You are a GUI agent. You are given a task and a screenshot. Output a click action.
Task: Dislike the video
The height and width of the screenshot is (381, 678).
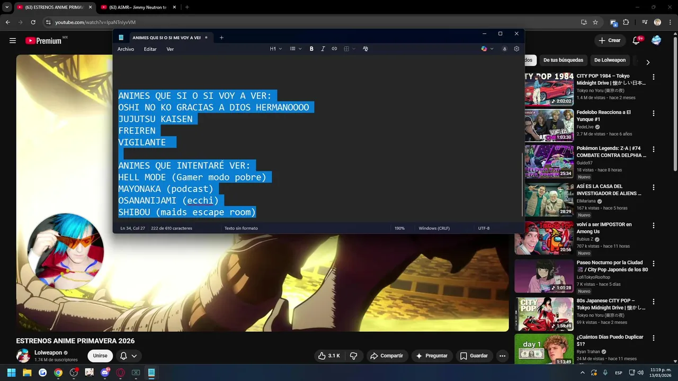click(x=354, y=356)
